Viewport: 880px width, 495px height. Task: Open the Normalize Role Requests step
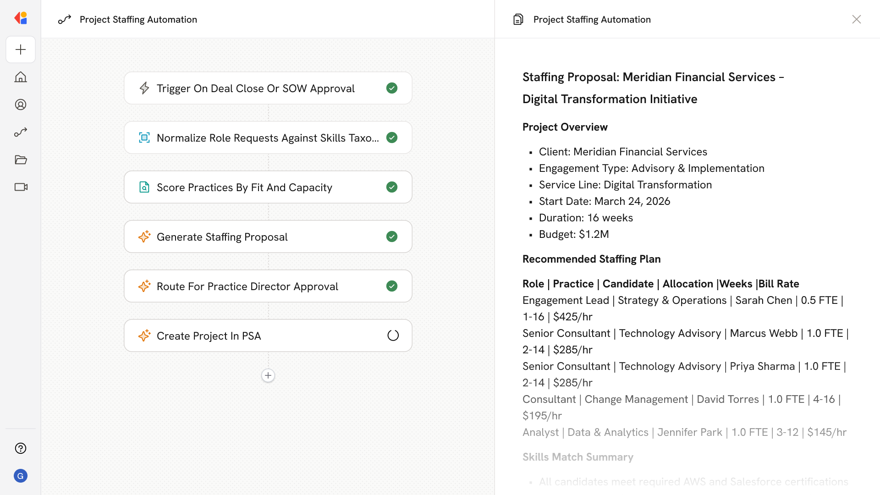268,137
